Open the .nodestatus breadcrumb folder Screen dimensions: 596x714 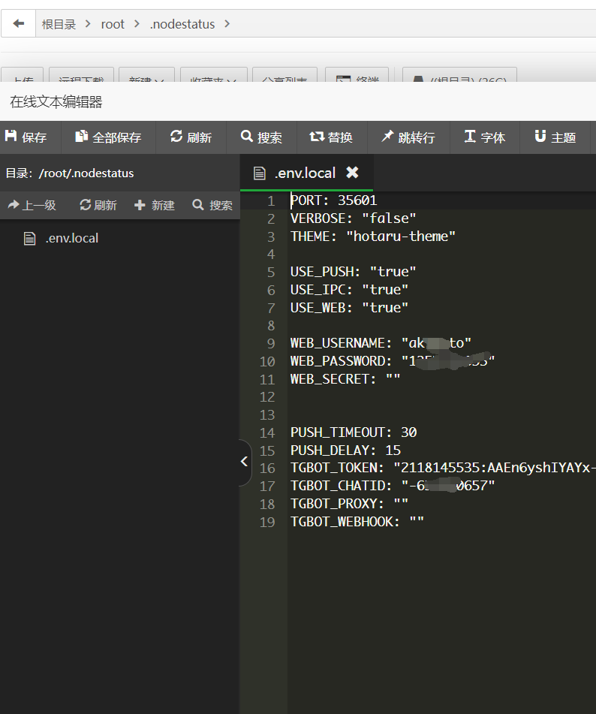tap(182, 24)
